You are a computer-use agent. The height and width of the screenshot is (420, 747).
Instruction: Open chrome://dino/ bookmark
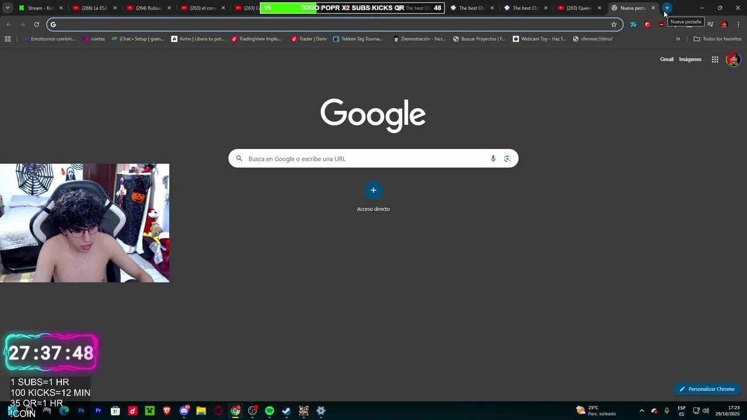593,39
